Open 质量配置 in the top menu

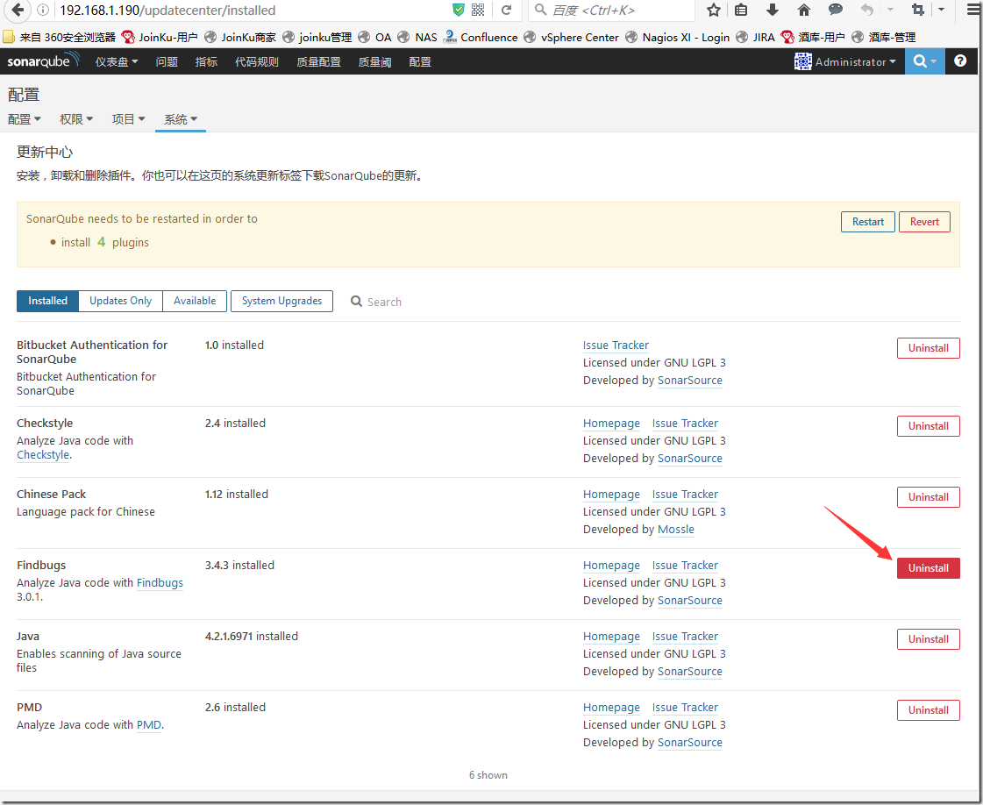(x=318, y=62)
